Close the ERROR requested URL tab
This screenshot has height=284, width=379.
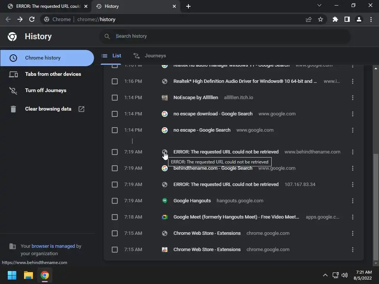point(86,6)
